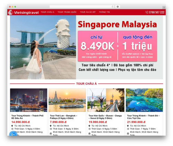
Task: Open new tab with plus button
Action: [164, 8]
